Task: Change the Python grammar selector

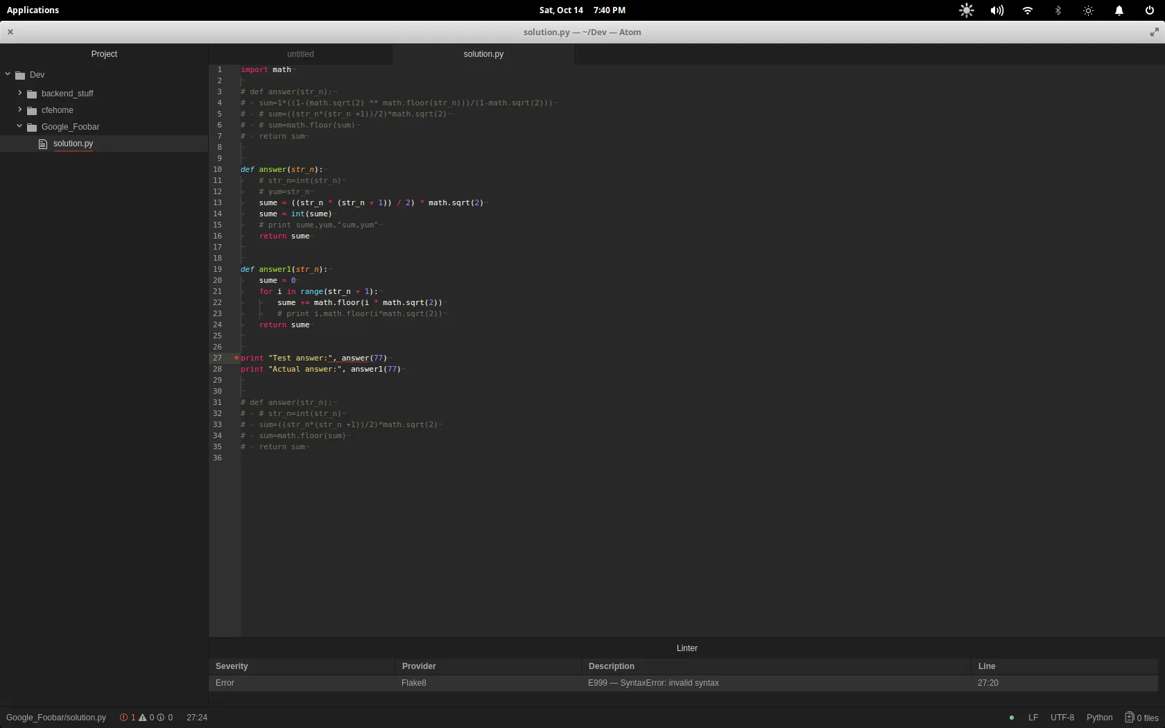Action: 1099,718
